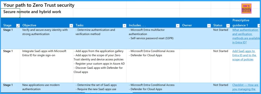Open the Objective column filter dropdown

tap(71, 25)
